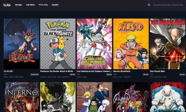The width and height of the screenshot is (186, 112).
Task: Click the search magnifier icon
Action: [149, 5]
